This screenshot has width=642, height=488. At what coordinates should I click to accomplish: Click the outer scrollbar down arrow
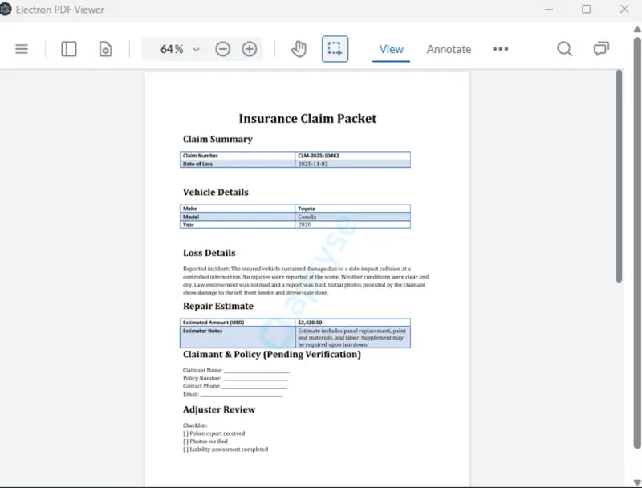click(x=637, y=482)
